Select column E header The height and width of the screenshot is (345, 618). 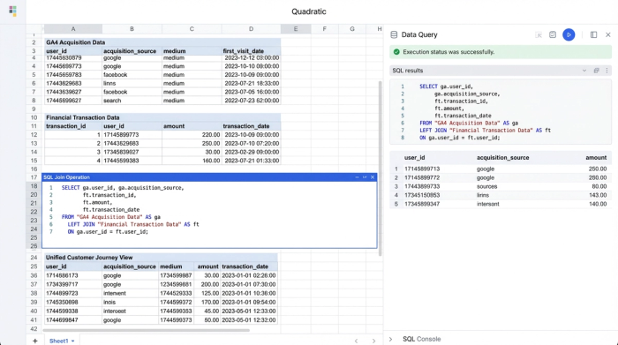click(296, 29)
